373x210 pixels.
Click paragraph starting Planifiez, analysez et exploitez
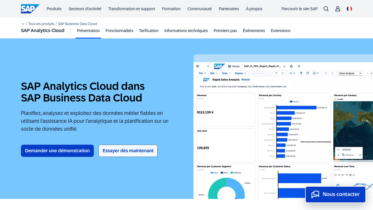point(95,121)
